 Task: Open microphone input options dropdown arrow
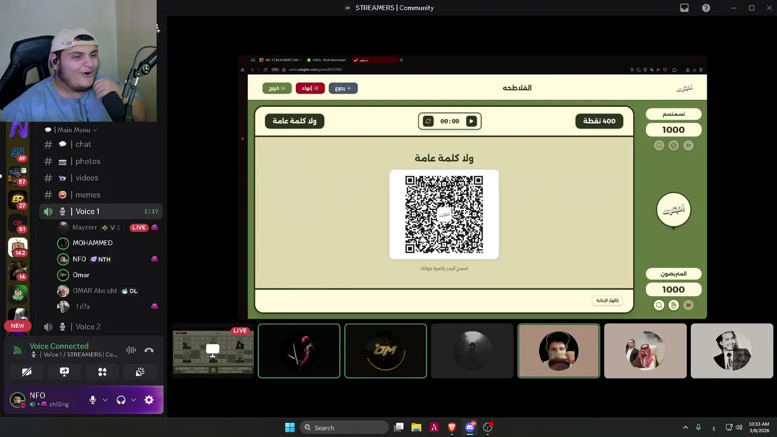tap(105, 400)
